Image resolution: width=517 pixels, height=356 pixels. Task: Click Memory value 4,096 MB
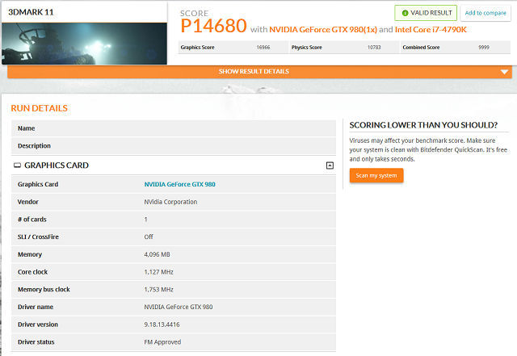tap(157, 254)
